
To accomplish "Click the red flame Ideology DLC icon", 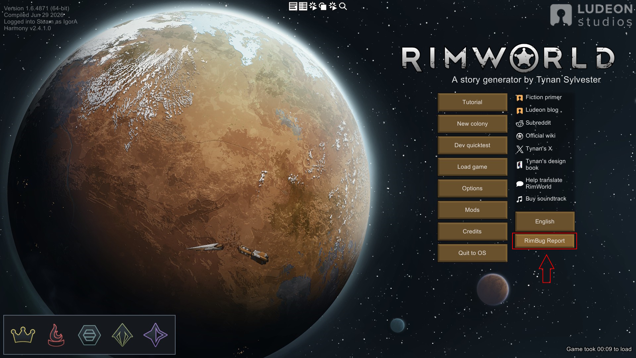I will coord(56,335).
